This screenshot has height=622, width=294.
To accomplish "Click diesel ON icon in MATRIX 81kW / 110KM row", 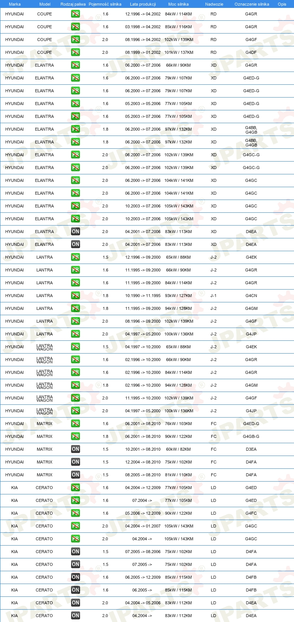I will (76, 475).
